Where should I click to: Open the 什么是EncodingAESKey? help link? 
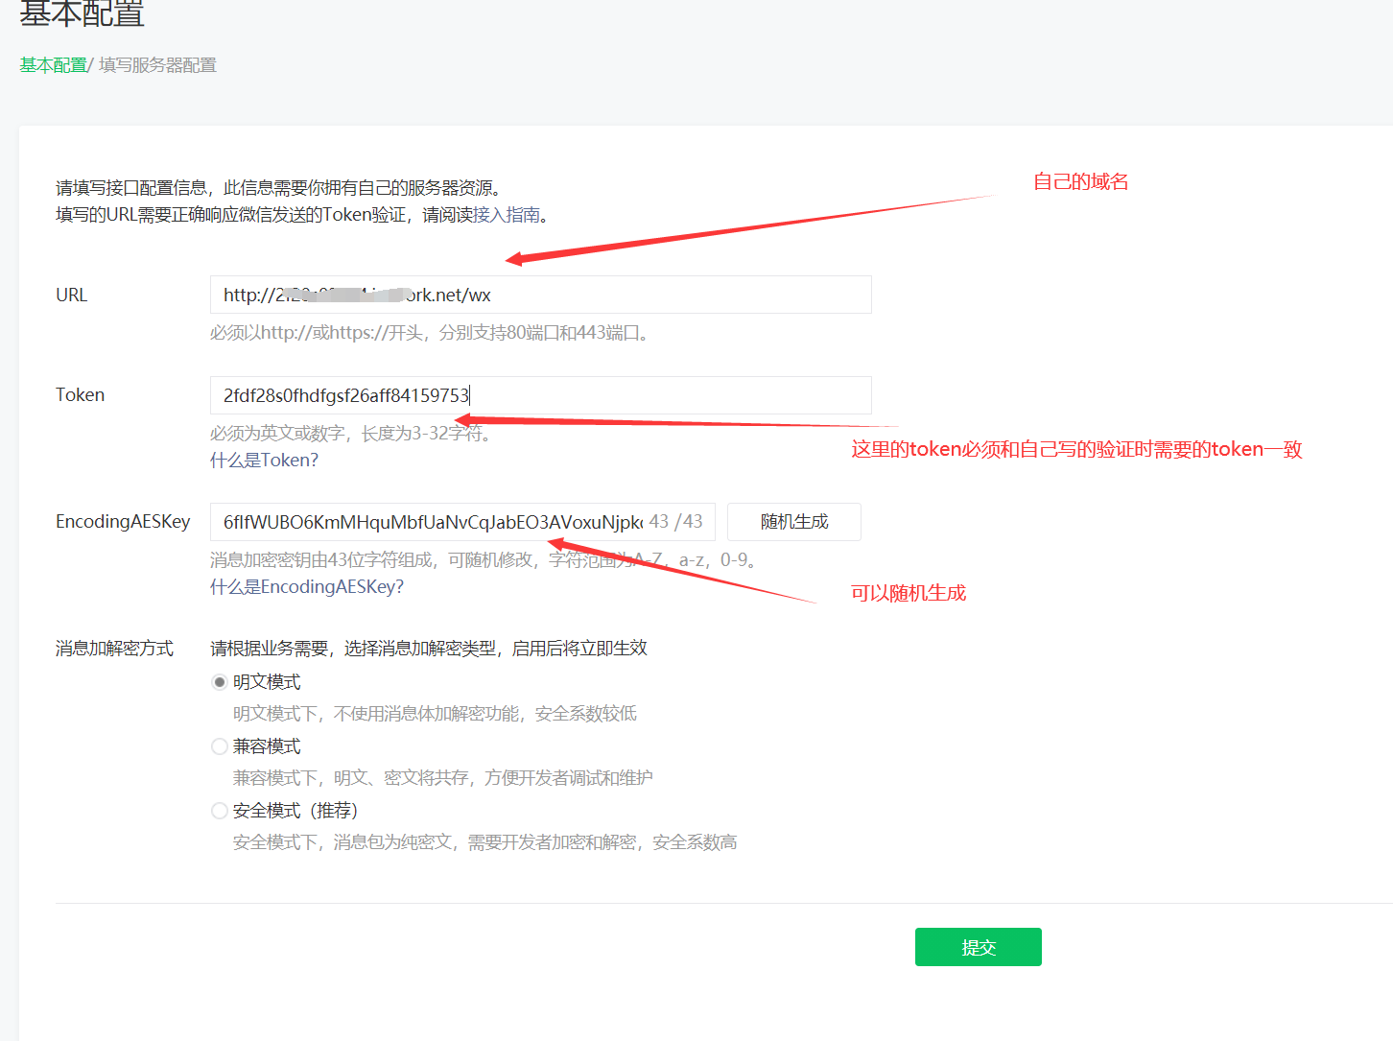coord(307,586)
